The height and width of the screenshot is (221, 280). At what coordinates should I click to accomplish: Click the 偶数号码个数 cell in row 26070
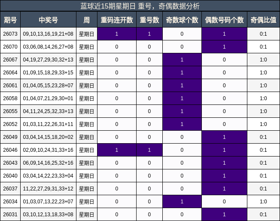(x=225, y=47)
